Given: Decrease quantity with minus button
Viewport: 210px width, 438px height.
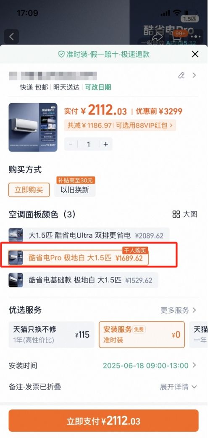Looking at the screenshot, I should coord(71,144).
